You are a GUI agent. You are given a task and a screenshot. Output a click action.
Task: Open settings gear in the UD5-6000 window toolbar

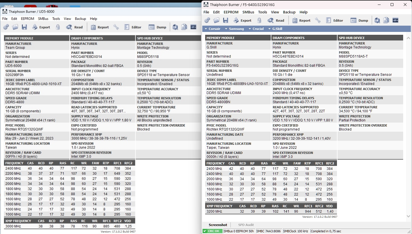pos(6,27)
